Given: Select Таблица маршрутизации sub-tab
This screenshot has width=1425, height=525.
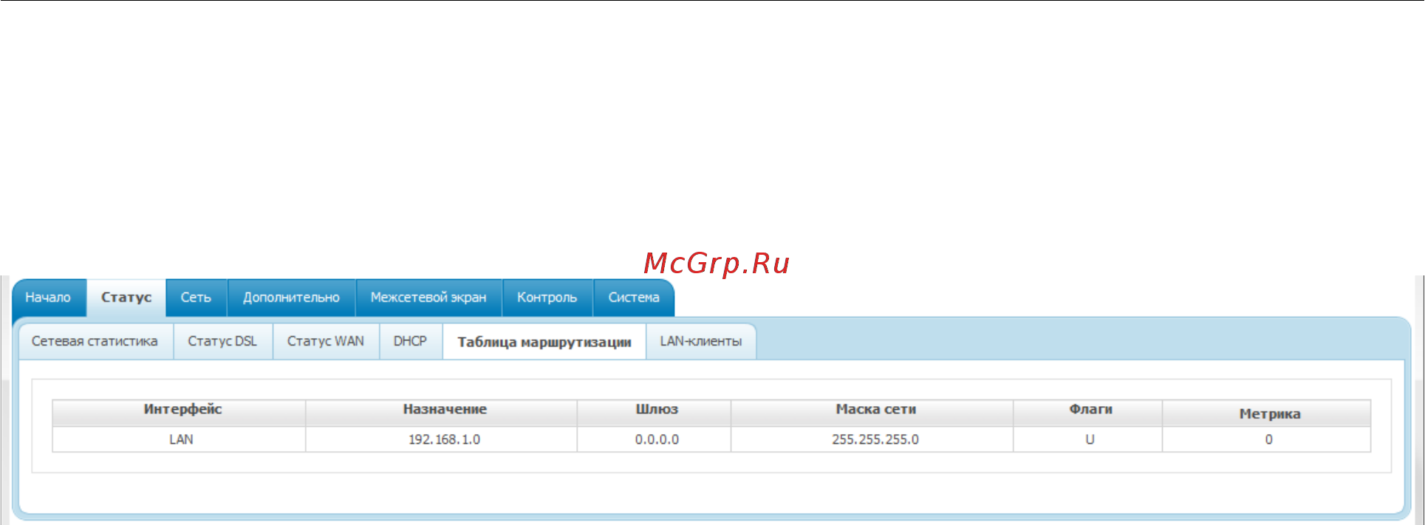Looking at the screenshot, I should (544, 342).
